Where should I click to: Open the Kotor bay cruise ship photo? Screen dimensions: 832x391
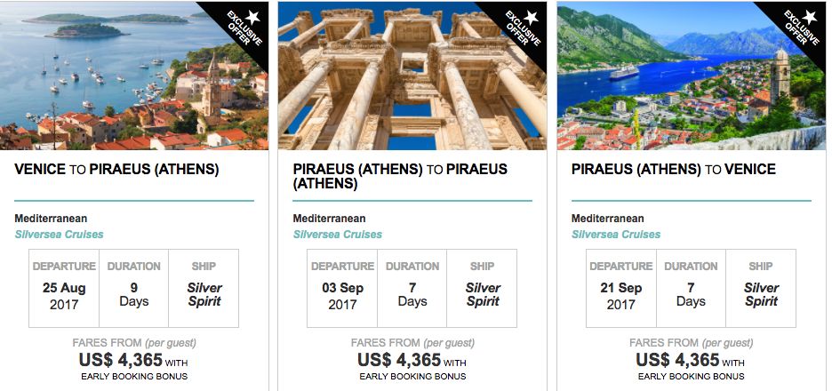pyautogui.click(x=692, y=76)
